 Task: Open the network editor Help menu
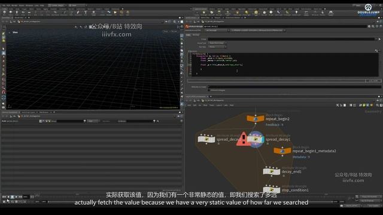click(232, 105)
